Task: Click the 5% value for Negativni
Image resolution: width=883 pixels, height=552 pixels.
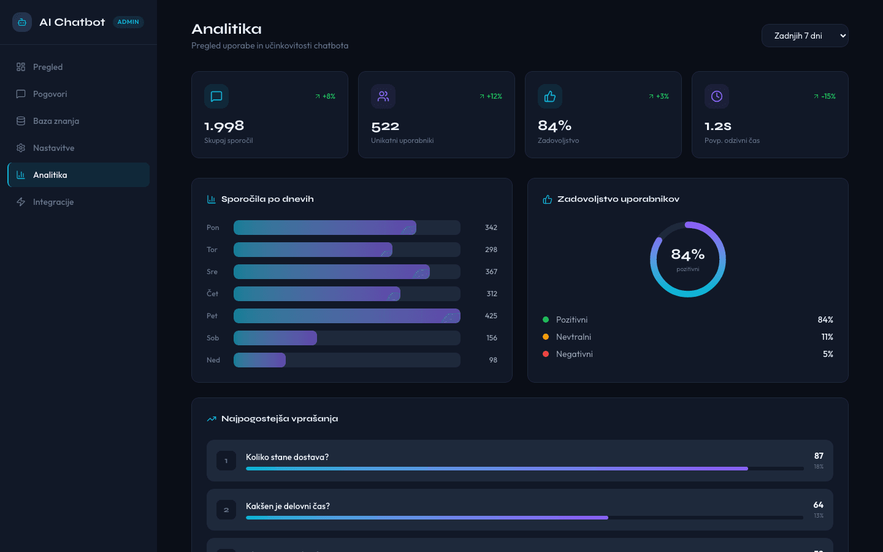Action: (x=828, y=354)
